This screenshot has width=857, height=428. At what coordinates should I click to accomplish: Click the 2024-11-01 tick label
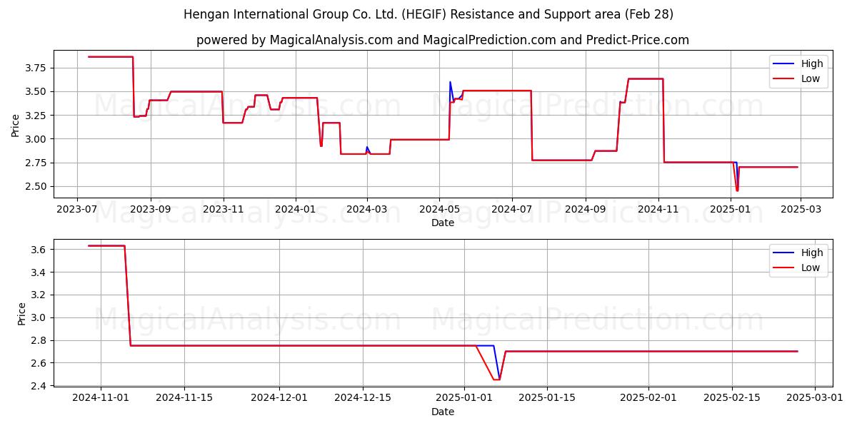click(x=101, y=399)
